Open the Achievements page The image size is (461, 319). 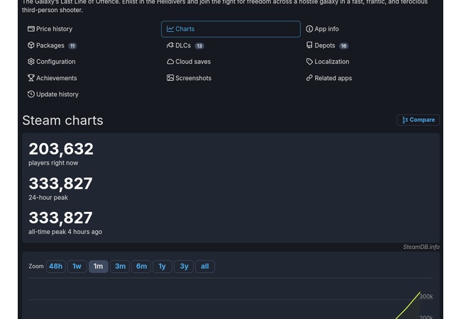pyautogui.click(x=52, y=78)
